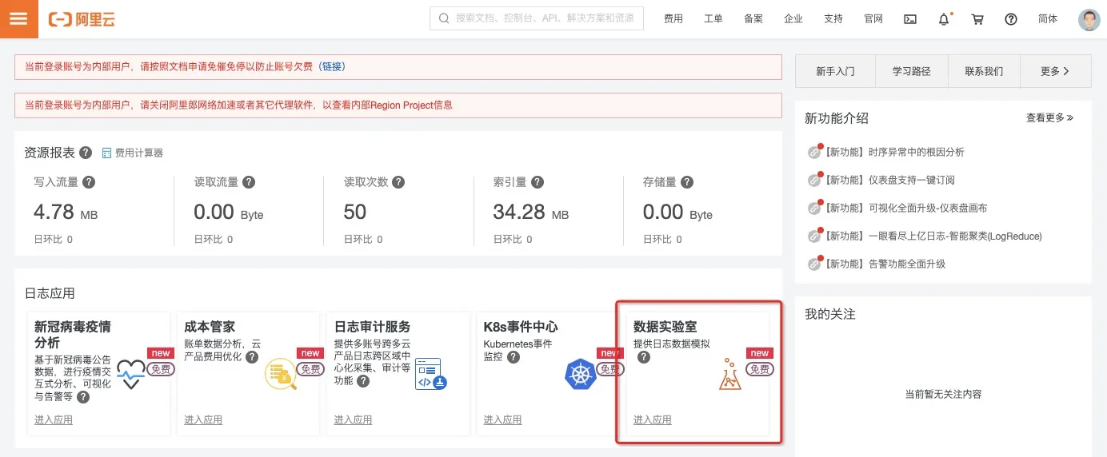Open the 企业 menu

click(x=793, y=19)
